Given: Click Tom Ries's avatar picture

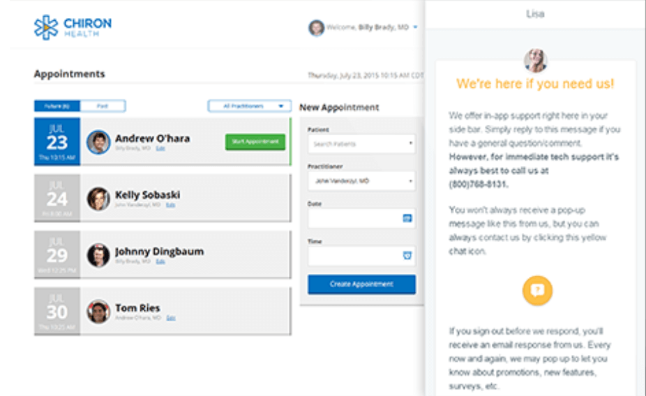Looking at the screenshot, I should click(x=98, y=312).
